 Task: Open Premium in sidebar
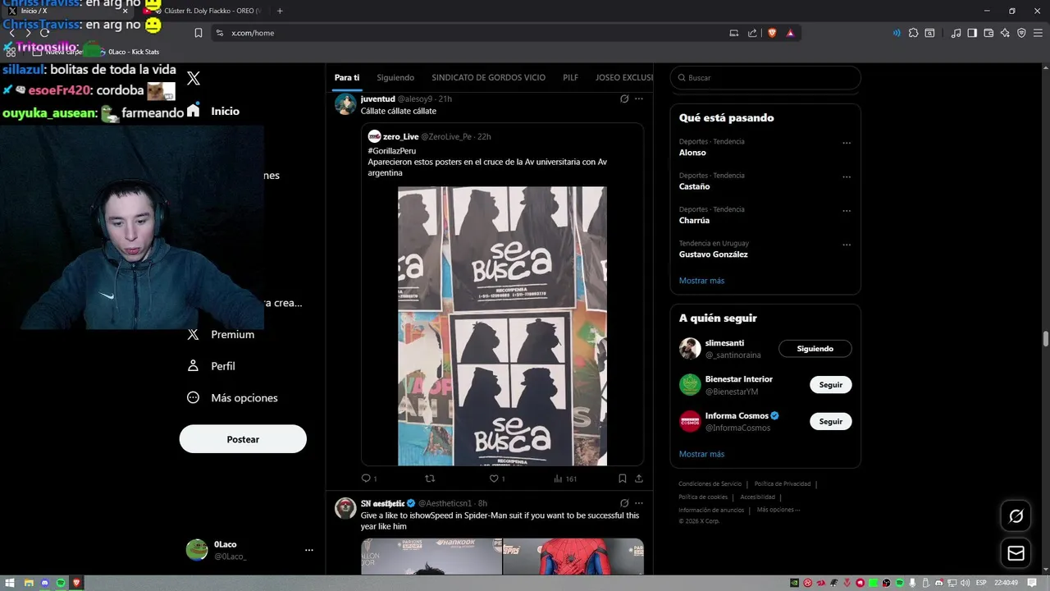[x=221, y=334]
